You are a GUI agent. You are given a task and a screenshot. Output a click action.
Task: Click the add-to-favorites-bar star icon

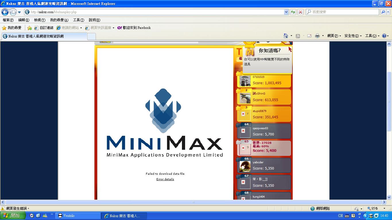click(30, 28)
